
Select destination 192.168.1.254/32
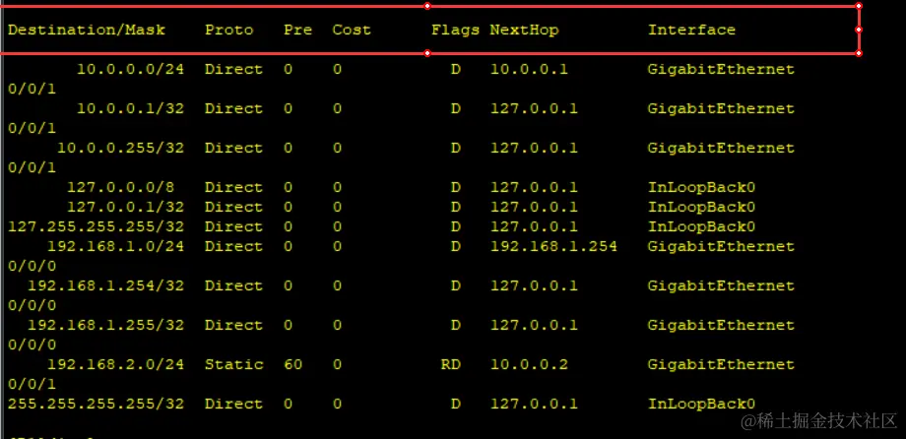coord(105,285)
